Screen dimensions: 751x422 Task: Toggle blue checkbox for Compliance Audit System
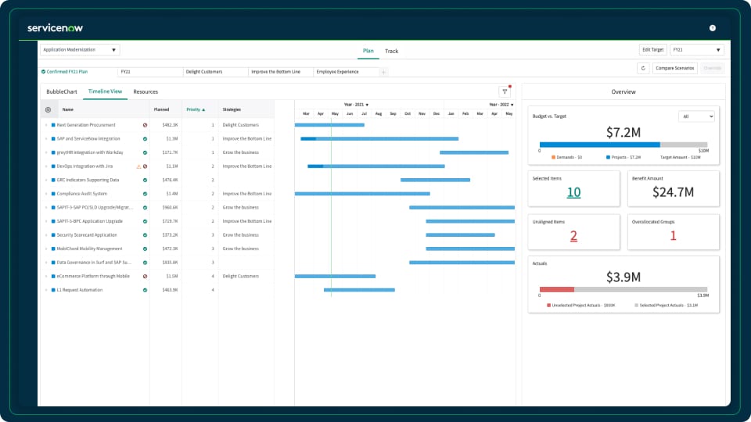point(53,194)
